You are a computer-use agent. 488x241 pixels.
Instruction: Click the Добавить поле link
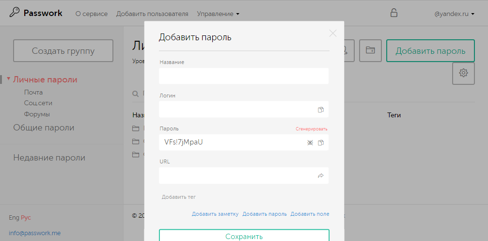(x=310, y=214)
